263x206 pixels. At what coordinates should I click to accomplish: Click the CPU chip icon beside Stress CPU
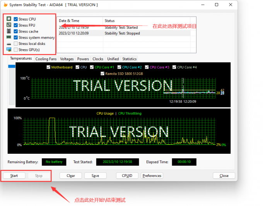(9, 19)
